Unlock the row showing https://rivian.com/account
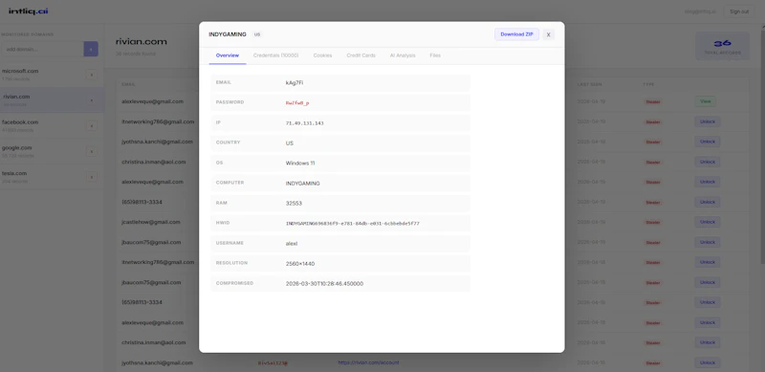Screen dimensions: 765x372 click(708, 362)
